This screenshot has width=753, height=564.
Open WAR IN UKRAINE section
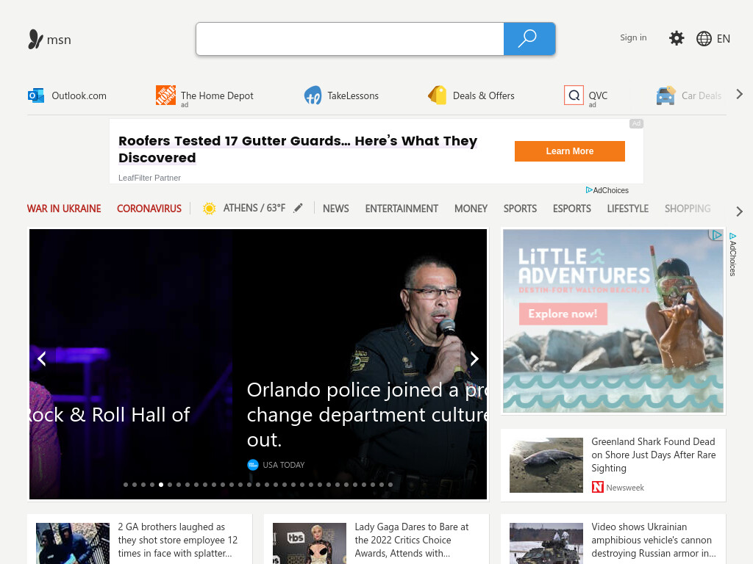(x=64, y=209)
